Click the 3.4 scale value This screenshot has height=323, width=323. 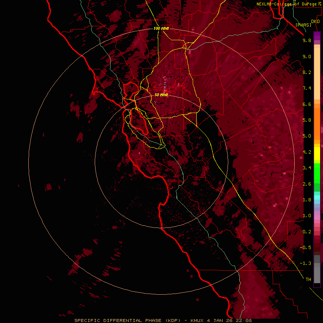tap(307, 168)
